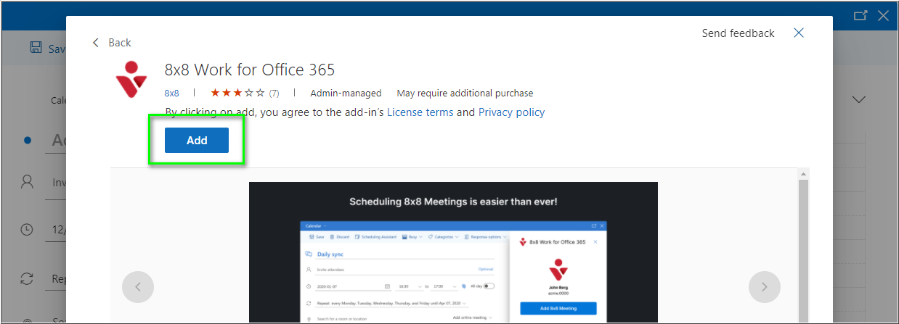The image size is (899, 324).
Task: Click the three-star rating
Action: click(x=237, y=93)
